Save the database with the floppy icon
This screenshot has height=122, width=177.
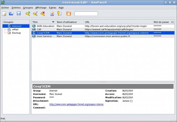click(19, 13)
